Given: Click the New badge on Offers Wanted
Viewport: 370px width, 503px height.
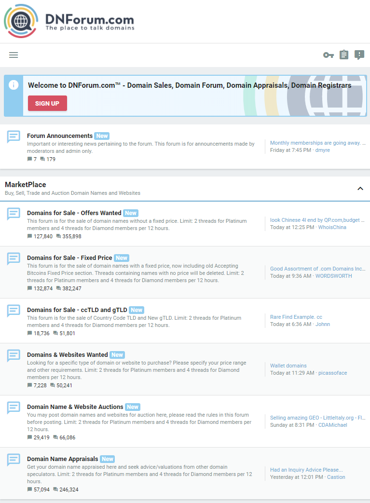Looking at the screenshot, I should tap(131, 213).
